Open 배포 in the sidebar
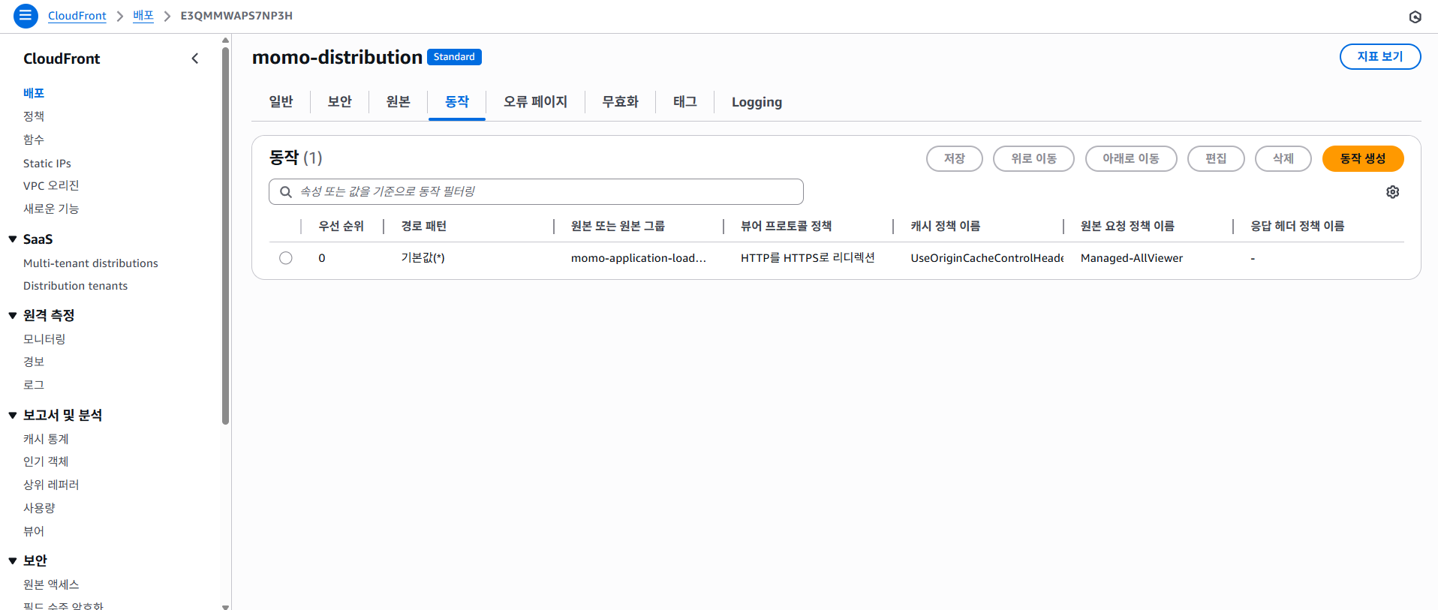This screenshot has width=1438, height=610. (34, 93)
